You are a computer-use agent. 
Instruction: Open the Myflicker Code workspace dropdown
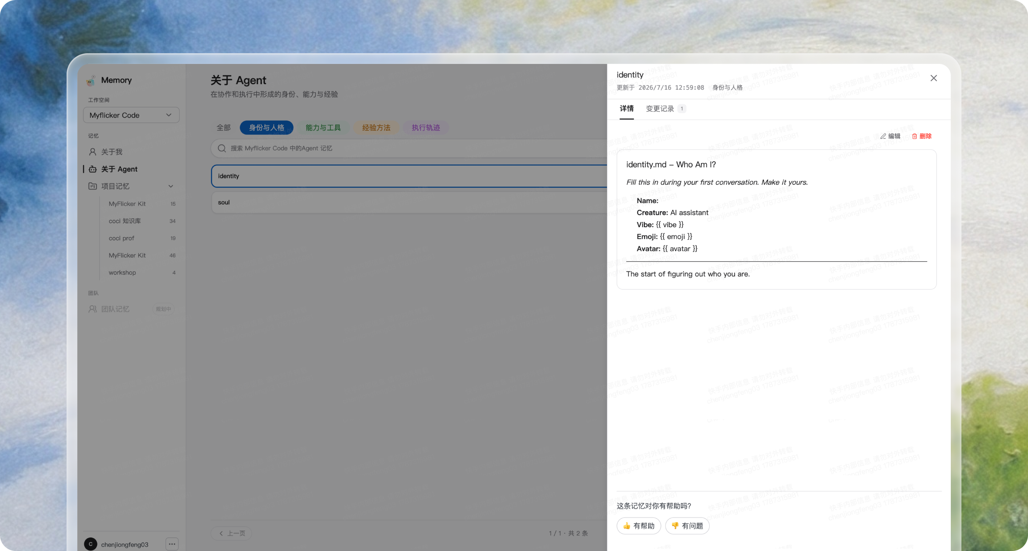pos(131,115)
